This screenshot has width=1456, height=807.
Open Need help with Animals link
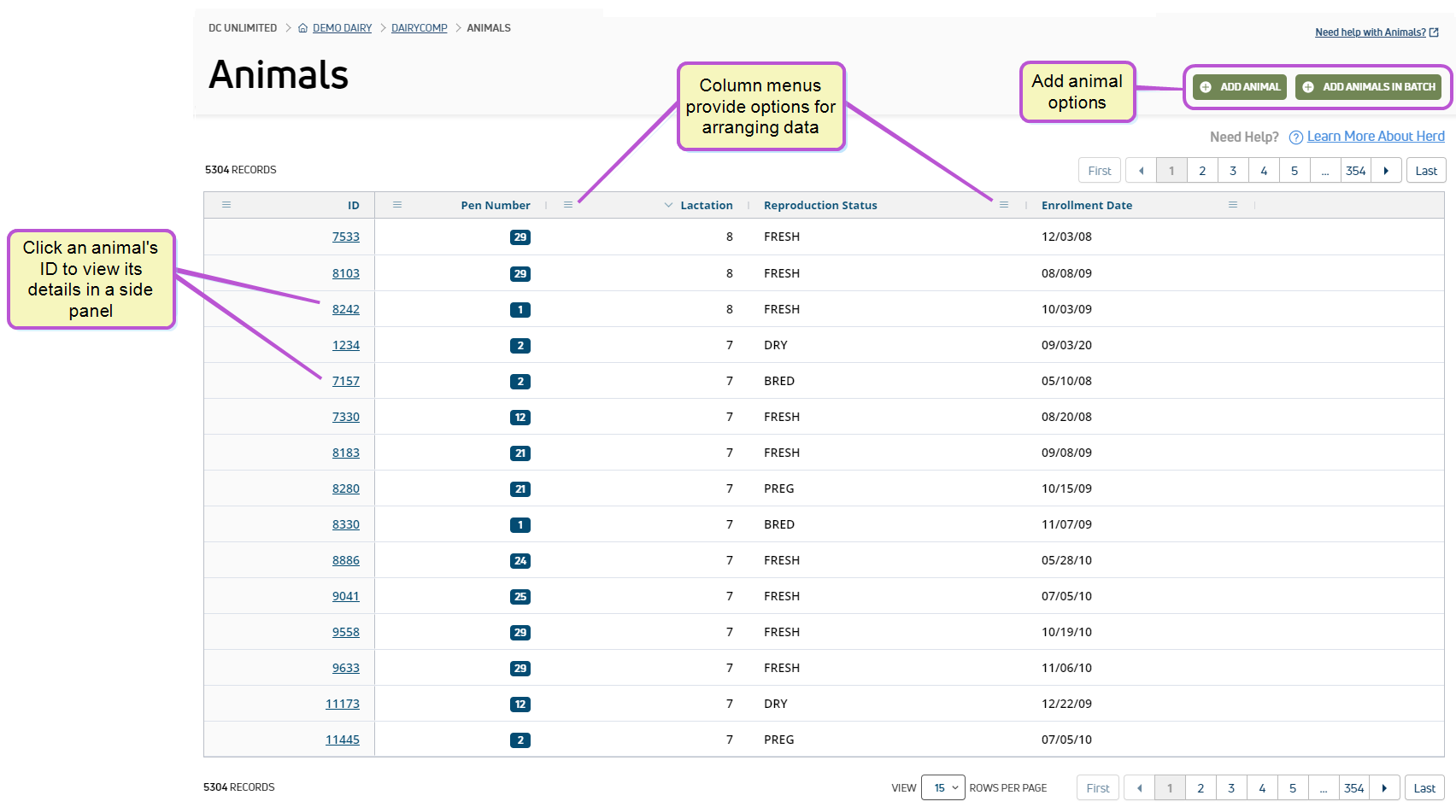[1371, 32]
